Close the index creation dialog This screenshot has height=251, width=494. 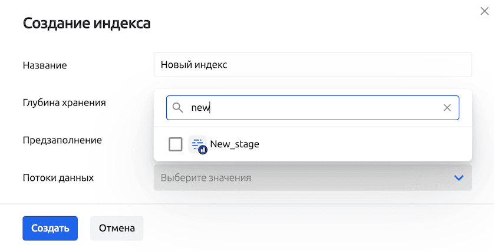coord(485,10)
